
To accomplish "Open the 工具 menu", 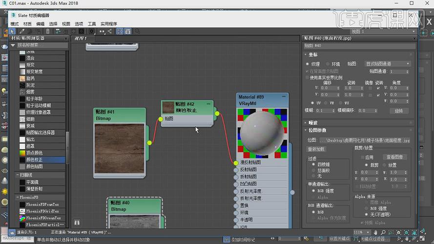I will [x=92, y=24].
